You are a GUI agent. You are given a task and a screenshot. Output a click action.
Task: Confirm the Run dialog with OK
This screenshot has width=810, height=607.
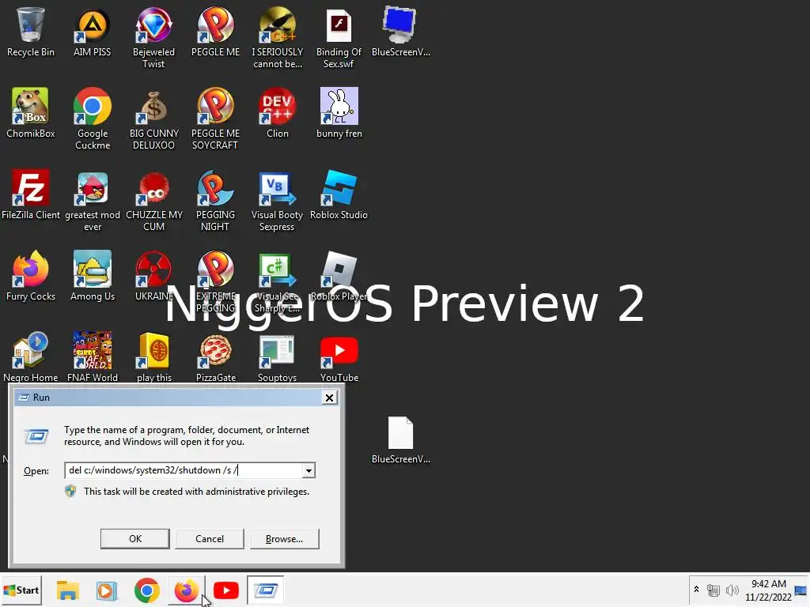[x=134, y=539]
